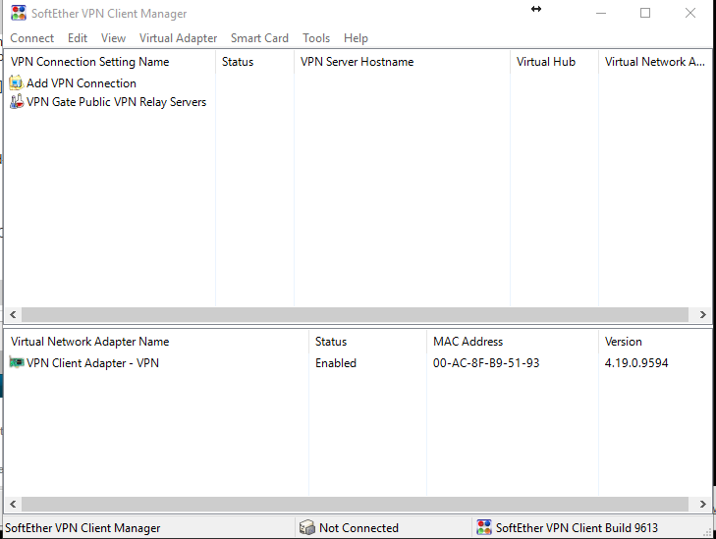The height and width of the screenshot is (539, 716).
Task: Click version value 4.19.0.9594
Action: point(636,363)
